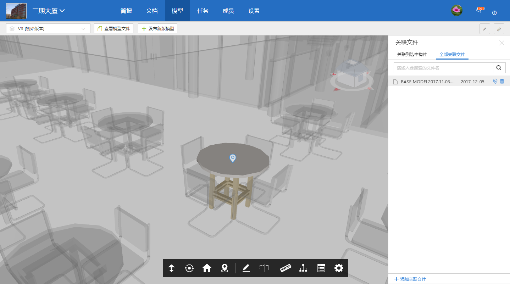
Task: Open the 任务 menu in top navigation
Action: point(203,11)
